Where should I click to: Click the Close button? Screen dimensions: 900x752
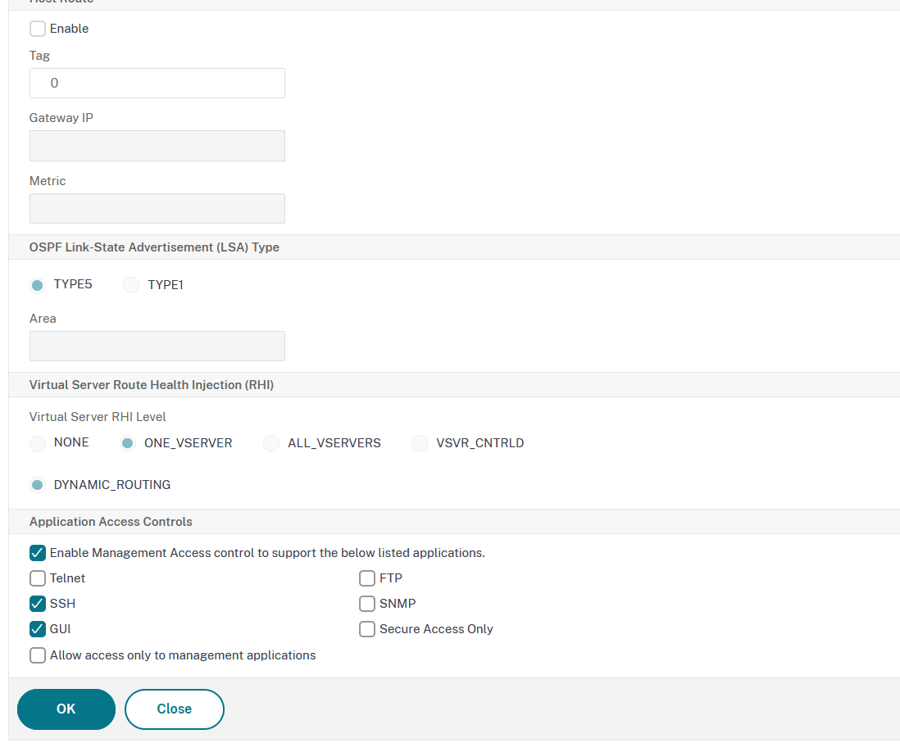coord(174,709)
